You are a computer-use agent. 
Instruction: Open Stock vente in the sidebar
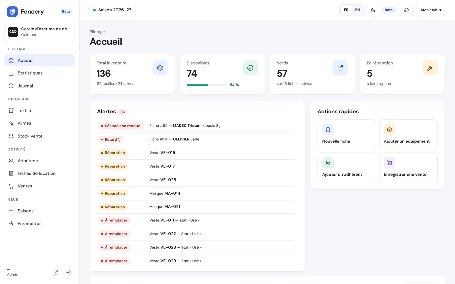pyautogui.click(x=40, y=136)
